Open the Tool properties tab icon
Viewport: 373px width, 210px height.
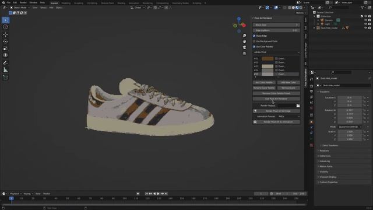tap(311, 79)
